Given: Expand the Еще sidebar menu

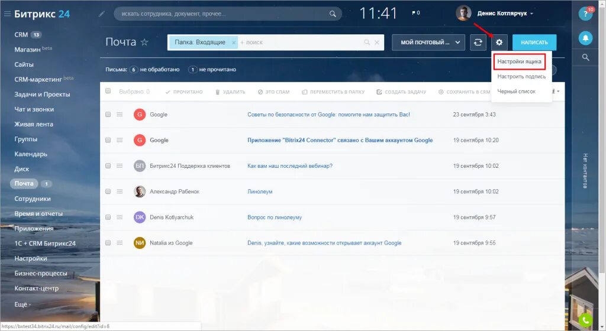Looking at the screenshot, I should point(22,304).
